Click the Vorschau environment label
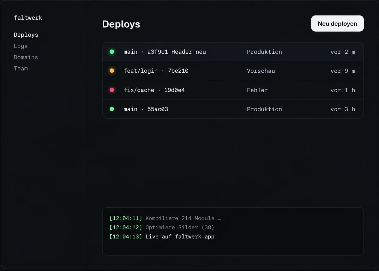 [x=261, y=71]
